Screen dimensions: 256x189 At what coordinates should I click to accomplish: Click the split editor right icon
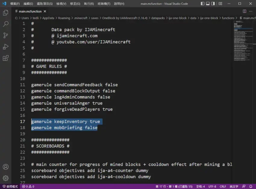244,11
